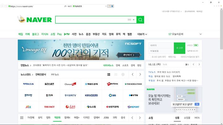Open the 일회용 로그인 link
The height and width of the screenshot is (125, 223).
point(193,51)
